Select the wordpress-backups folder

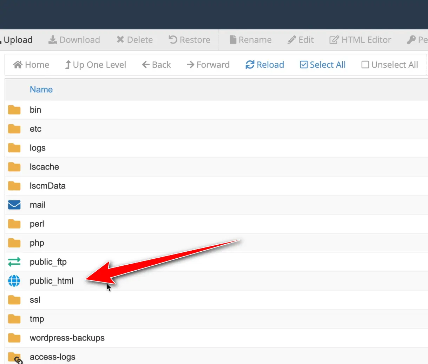click(67, 338)
